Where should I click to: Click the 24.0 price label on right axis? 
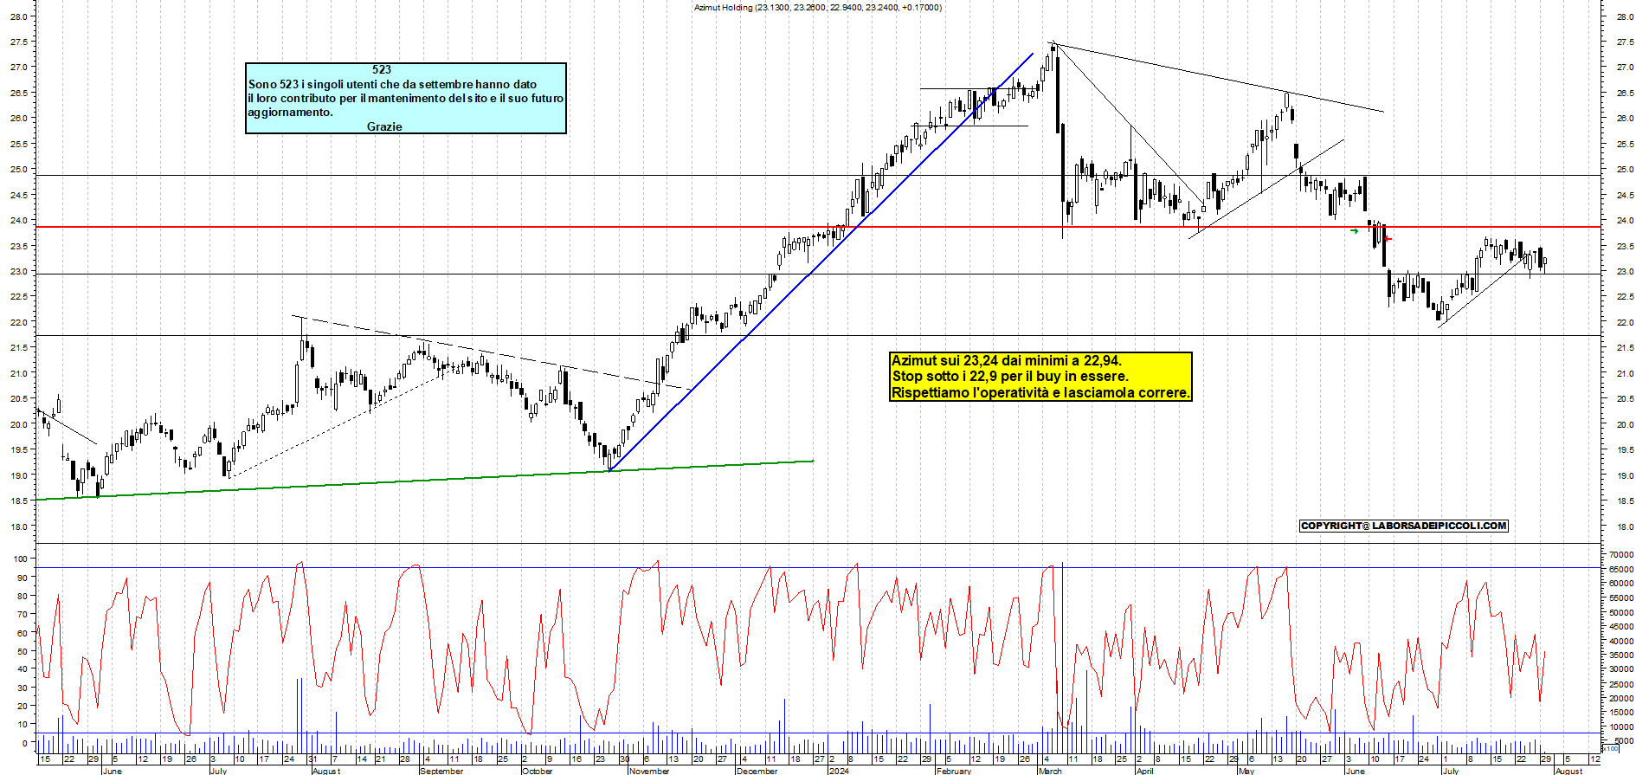coord(1624,221)
